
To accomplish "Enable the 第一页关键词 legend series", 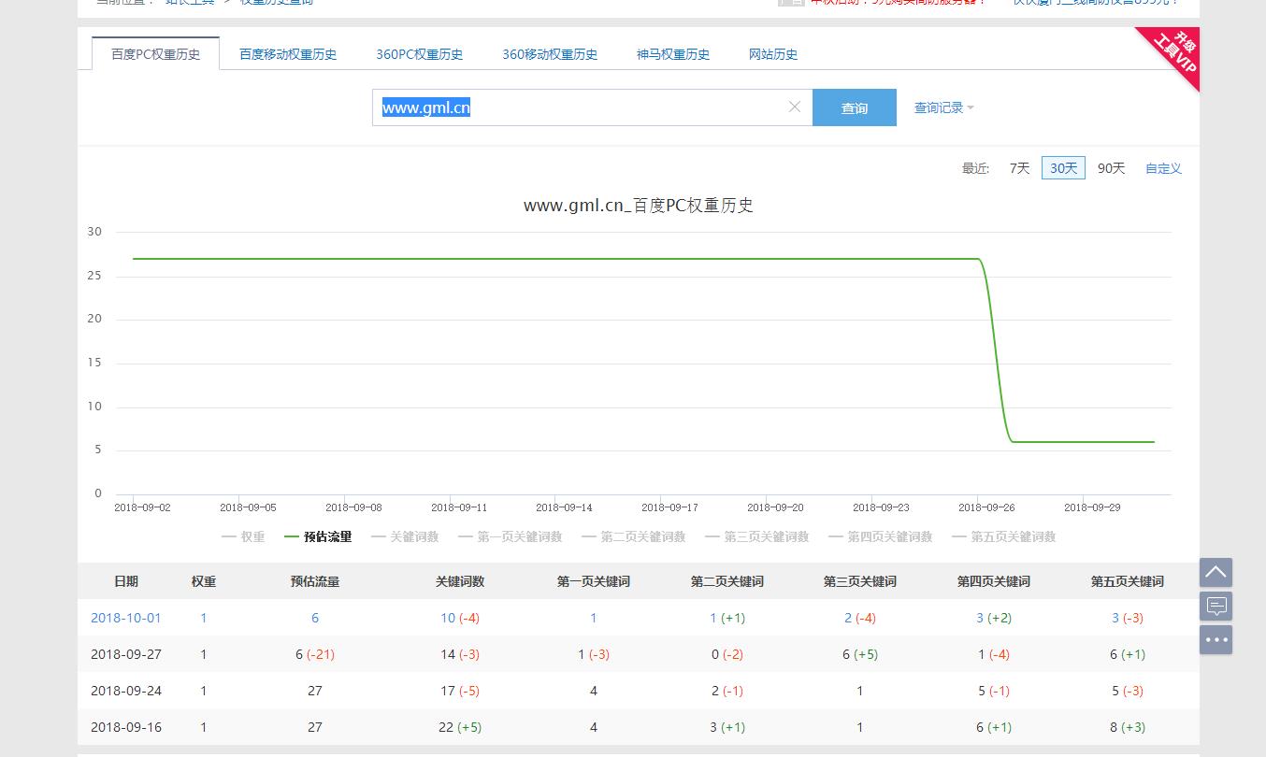I will tap(510, 536).
